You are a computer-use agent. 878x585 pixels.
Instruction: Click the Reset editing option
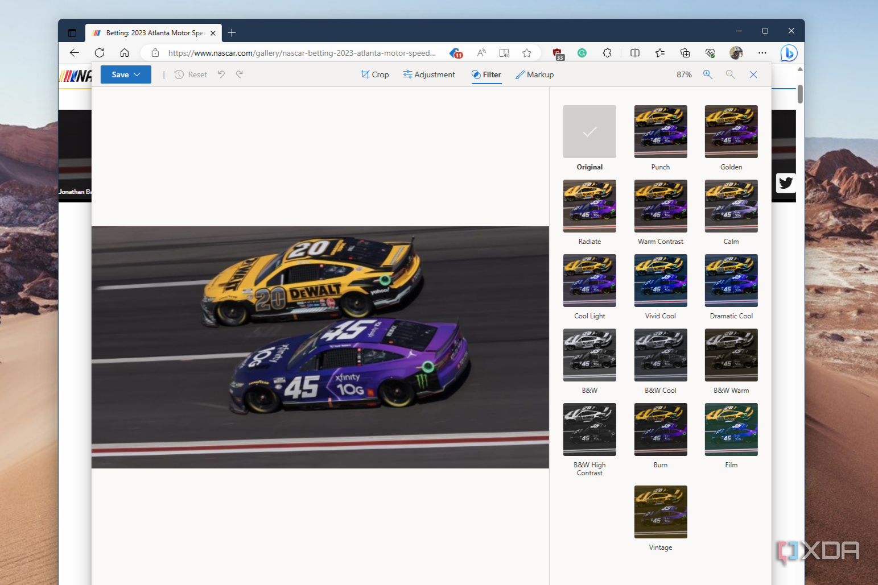[190, 74]
